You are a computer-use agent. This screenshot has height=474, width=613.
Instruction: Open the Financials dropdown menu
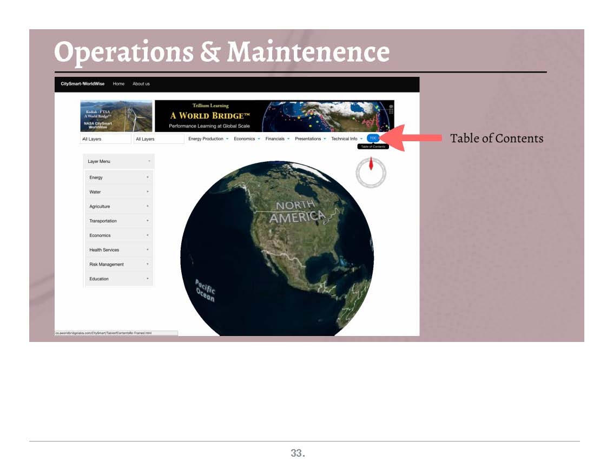click(x=277, y=139)
